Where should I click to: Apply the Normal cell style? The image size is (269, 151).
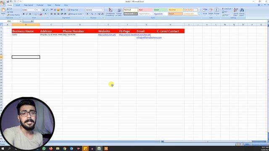[x=131, y=10]
